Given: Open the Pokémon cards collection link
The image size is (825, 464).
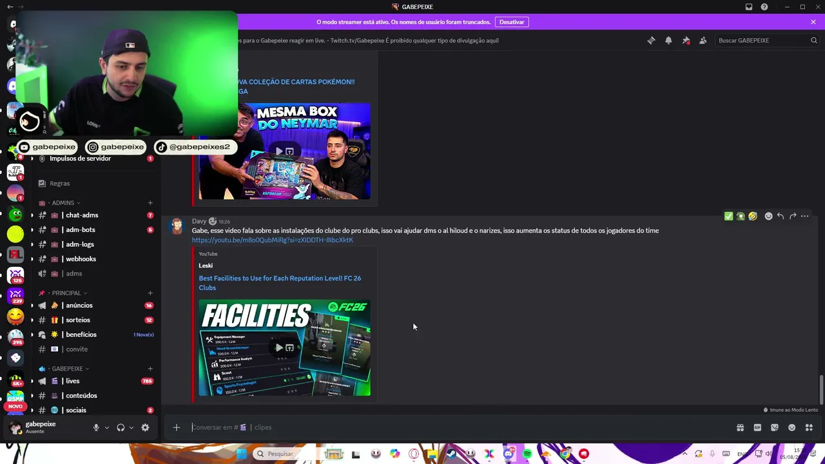Looking at the screenshot, I should point(296,86).
